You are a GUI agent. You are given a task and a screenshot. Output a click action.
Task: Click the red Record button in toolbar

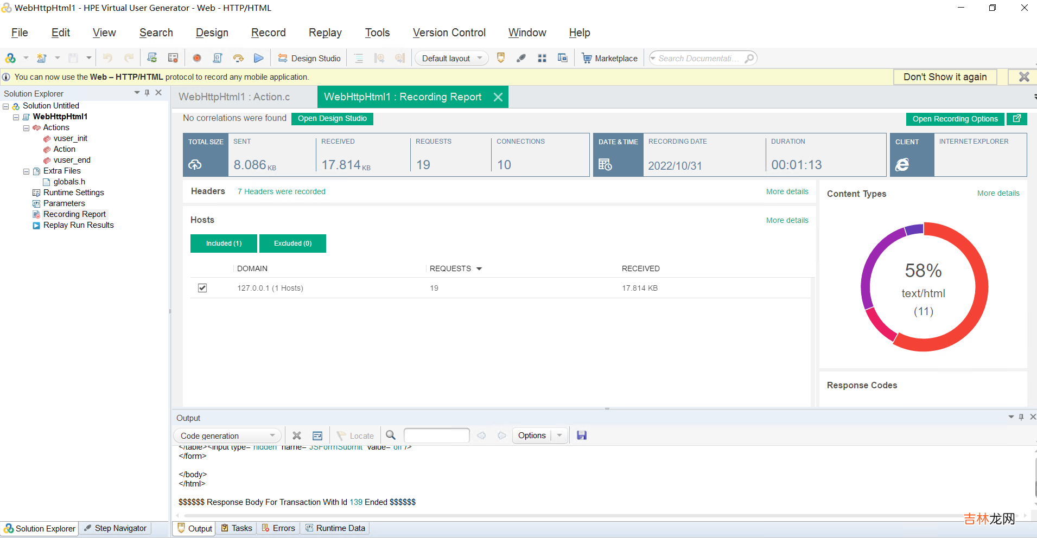197,58
